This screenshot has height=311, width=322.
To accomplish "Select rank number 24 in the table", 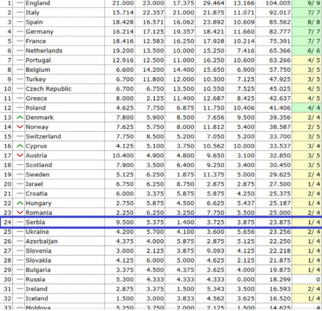I will (x=8, y=222).
